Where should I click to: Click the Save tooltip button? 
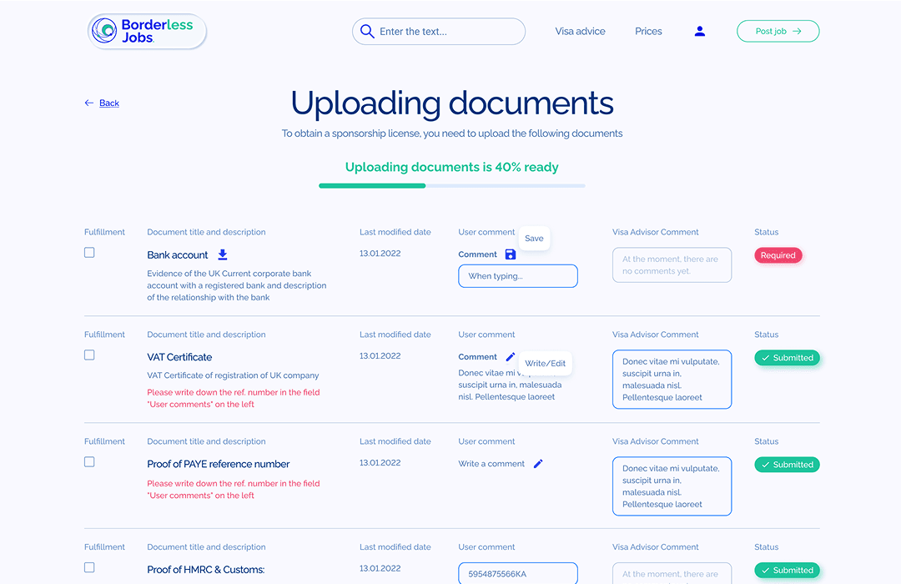pyautogui.click(x=534, y=238)
